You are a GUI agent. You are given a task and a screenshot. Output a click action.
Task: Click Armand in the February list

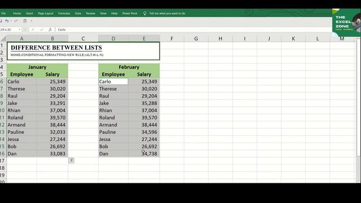click(113, 125)
